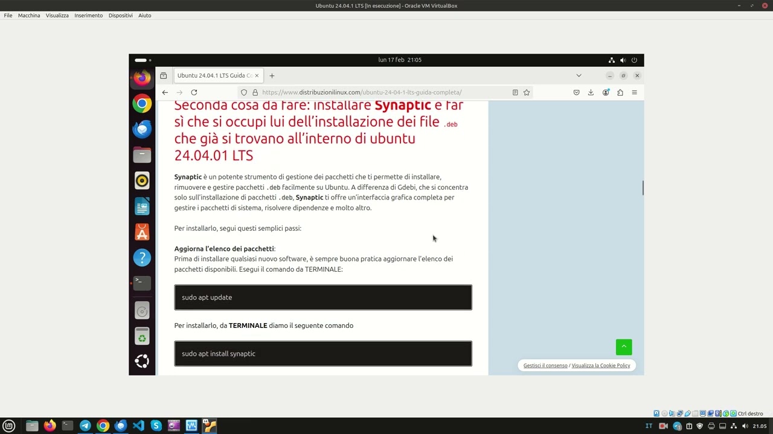Open the system monitor icon in the host taskbar

tap(191, 426)
